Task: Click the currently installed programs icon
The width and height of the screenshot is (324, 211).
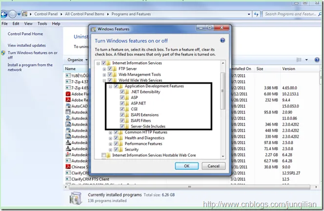Action: (x=75, y=198)
